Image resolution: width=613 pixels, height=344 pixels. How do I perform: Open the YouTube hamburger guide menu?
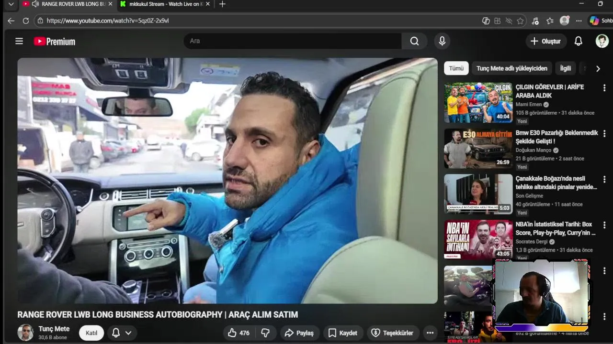point(19,41)
